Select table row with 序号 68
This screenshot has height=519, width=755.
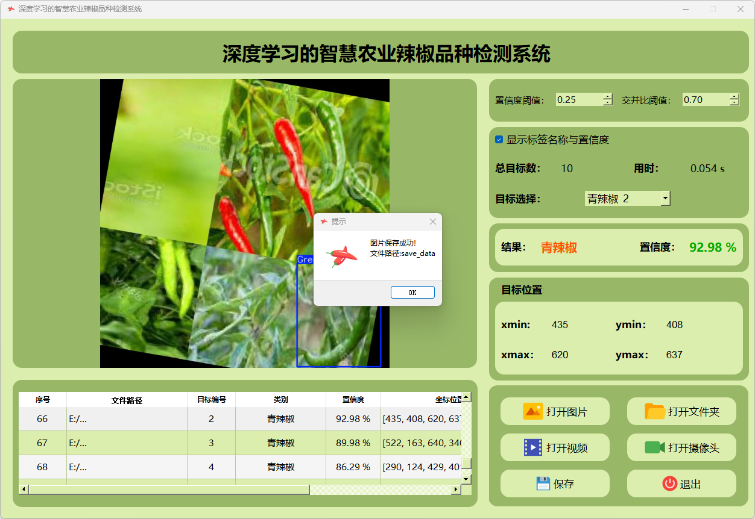pyautogui.click(x=240, y=467)
